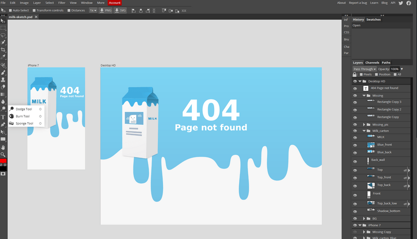Select the Crop tool in toolbar

tap(3, 50)
